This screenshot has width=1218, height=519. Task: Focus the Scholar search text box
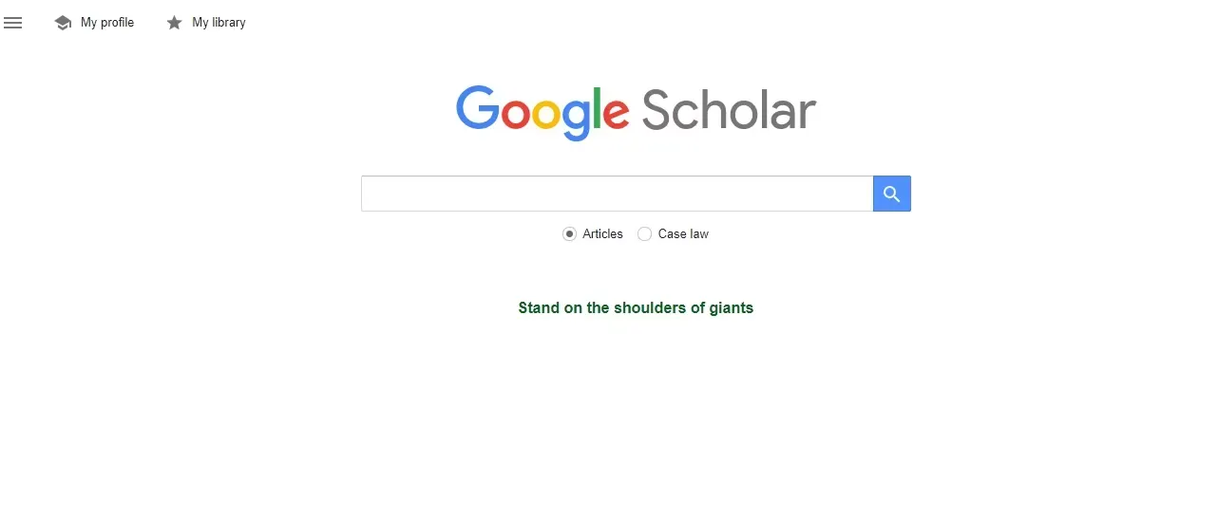617,194
